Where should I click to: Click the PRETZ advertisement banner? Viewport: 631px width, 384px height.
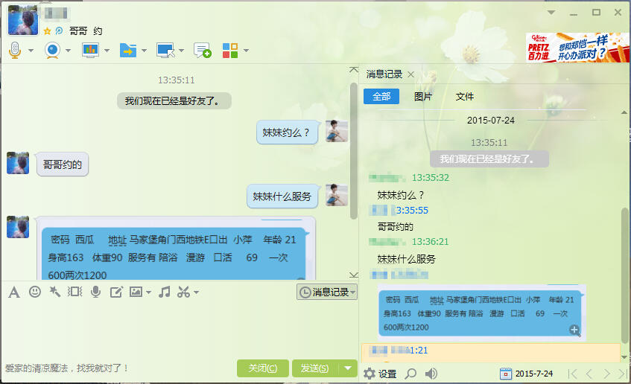577,48
